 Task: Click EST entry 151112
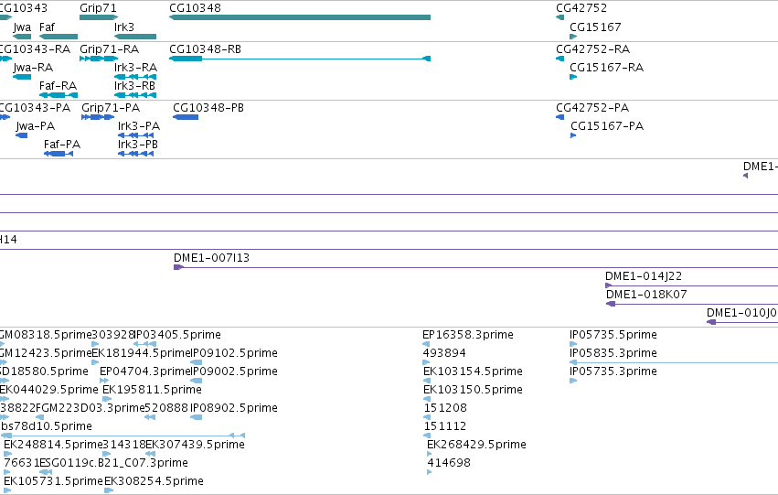[445, 426]
